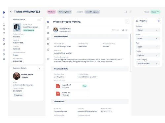The width and height of the screenshot is (165, 123).
Task: Click the Amazon purchase platform value
Action: 16,55
